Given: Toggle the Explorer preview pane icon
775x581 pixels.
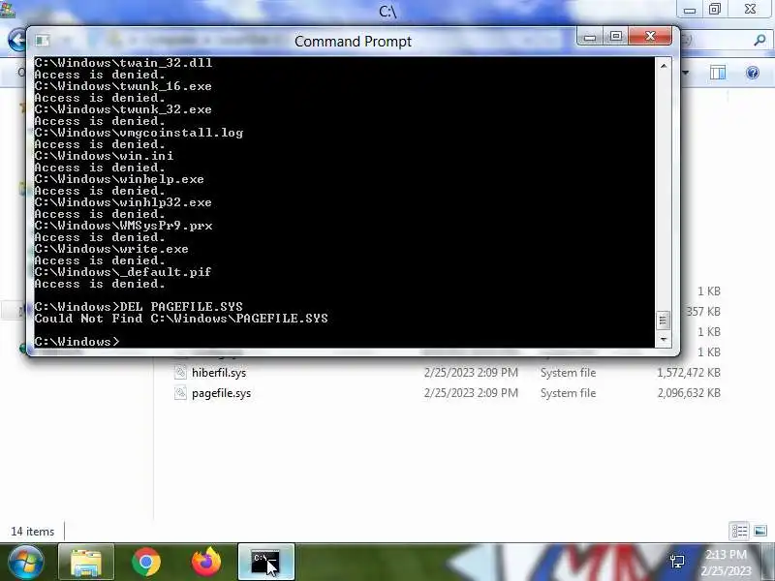Looking at the screenshot, I should 718,74.
